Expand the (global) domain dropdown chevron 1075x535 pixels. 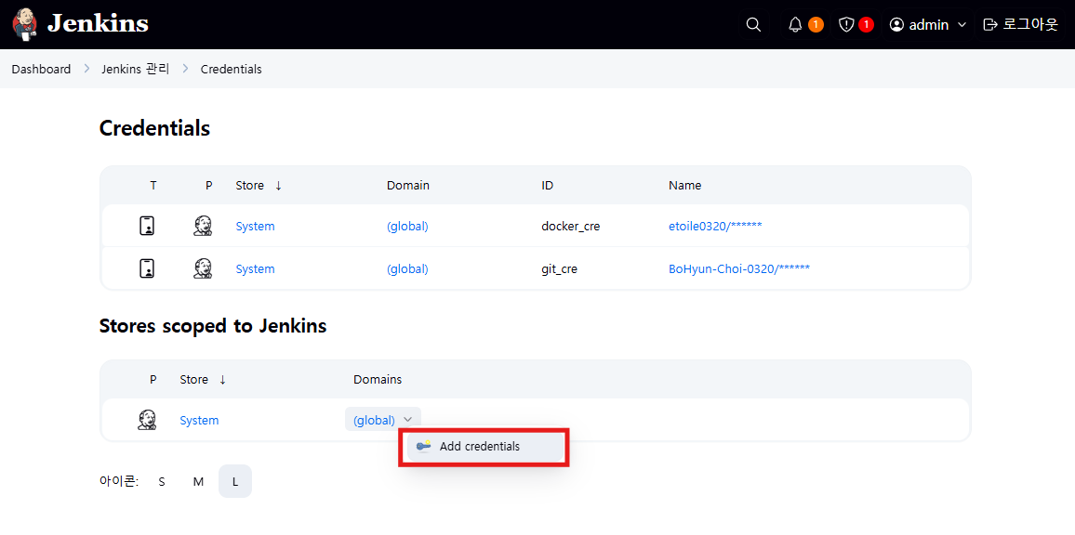click(408, 420)
